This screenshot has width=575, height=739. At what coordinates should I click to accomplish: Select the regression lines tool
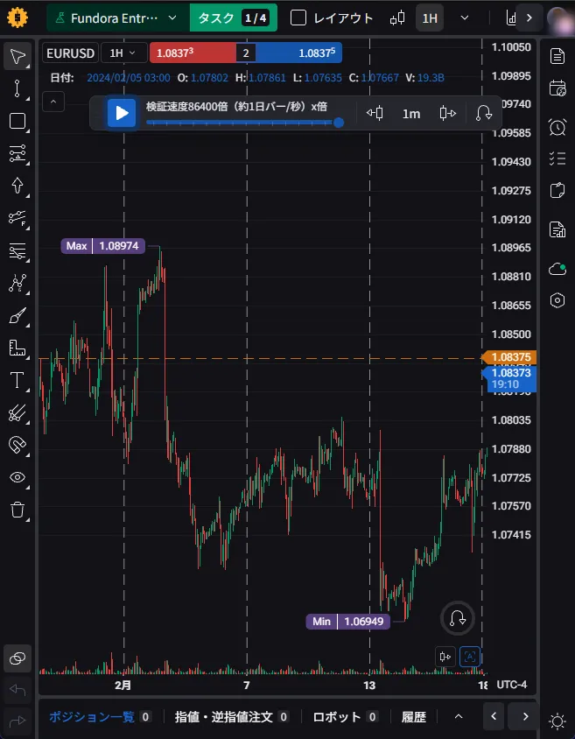click(x=18, y=251)
